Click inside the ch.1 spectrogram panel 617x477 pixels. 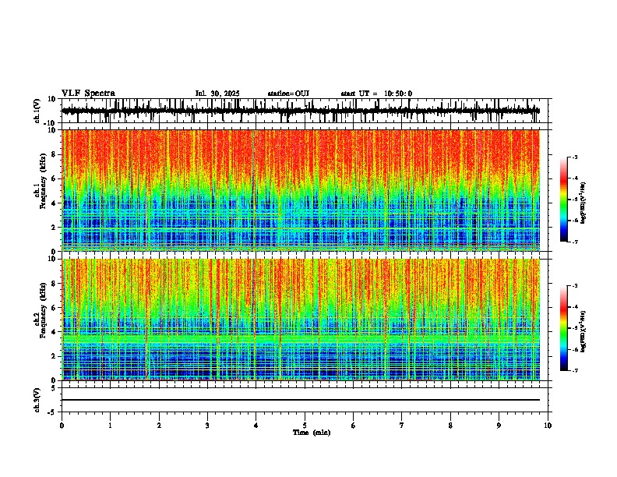(301, 190)
